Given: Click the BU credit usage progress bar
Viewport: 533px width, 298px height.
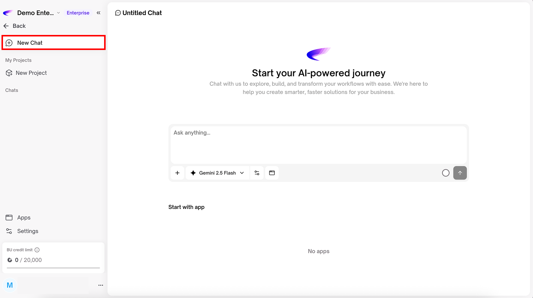Looking at the screenshot, I should (53, 268).
